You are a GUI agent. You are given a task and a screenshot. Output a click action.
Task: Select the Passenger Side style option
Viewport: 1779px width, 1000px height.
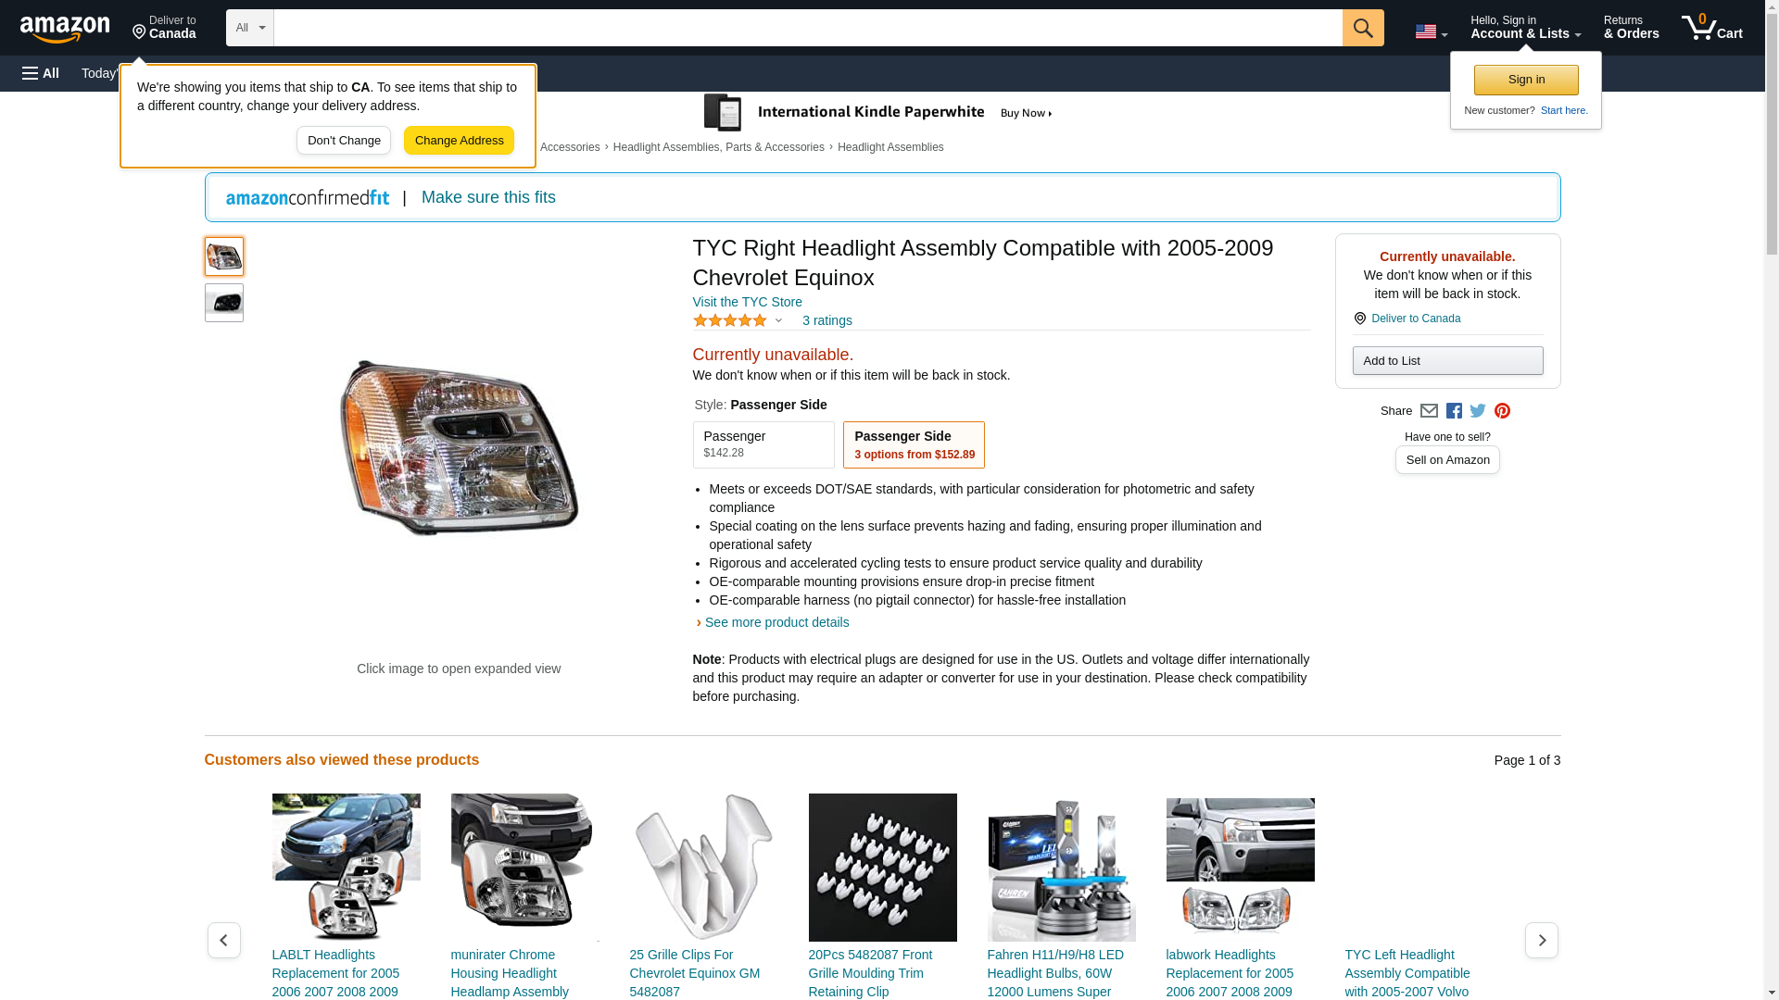[914, 444]
